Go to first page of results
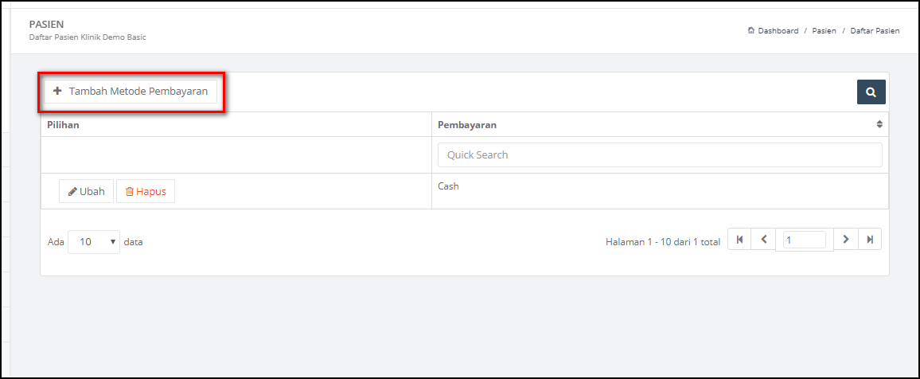 click(739, 240)
